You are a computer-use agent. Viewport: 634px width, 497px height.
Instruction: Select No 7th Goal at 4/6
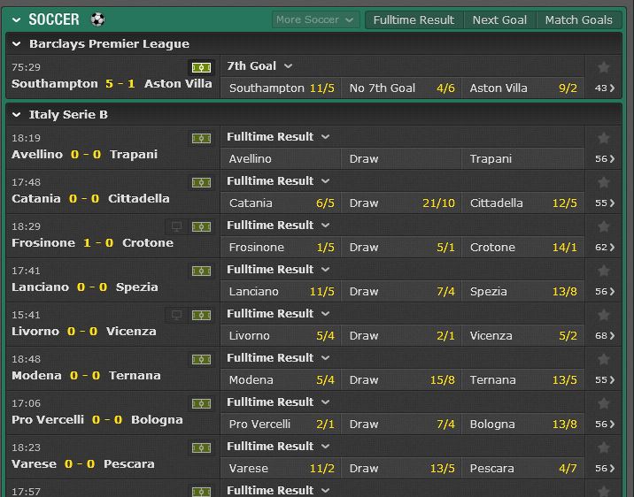tap(402, 88)
